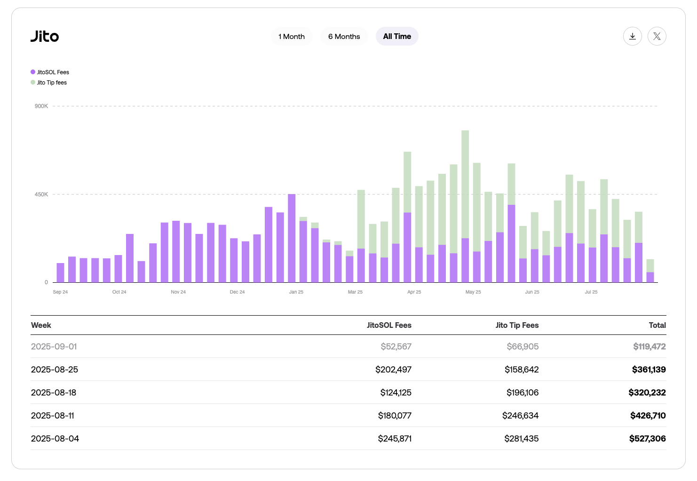This screenshot has height=481, width=697.
Task: Click the last bar in the chart
Action: tap(650, 272)
